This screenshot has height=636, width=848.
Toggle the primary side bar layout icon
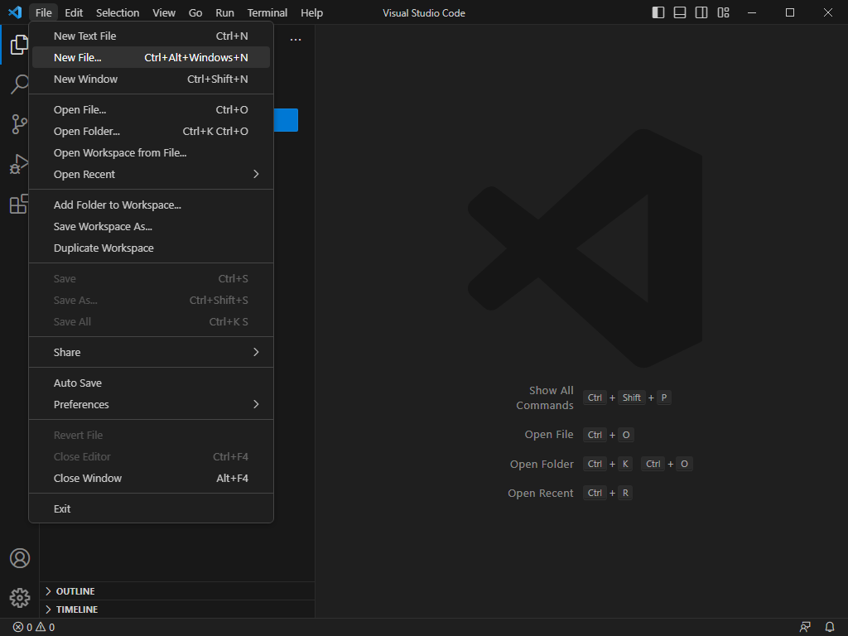pyautogui.click(x=658, y=12)
